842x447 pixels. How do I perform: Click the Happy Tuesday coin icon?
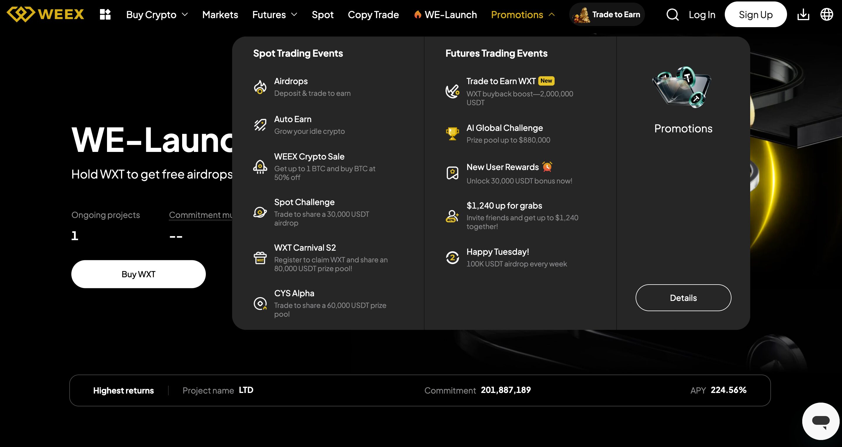tap(452, 257)
